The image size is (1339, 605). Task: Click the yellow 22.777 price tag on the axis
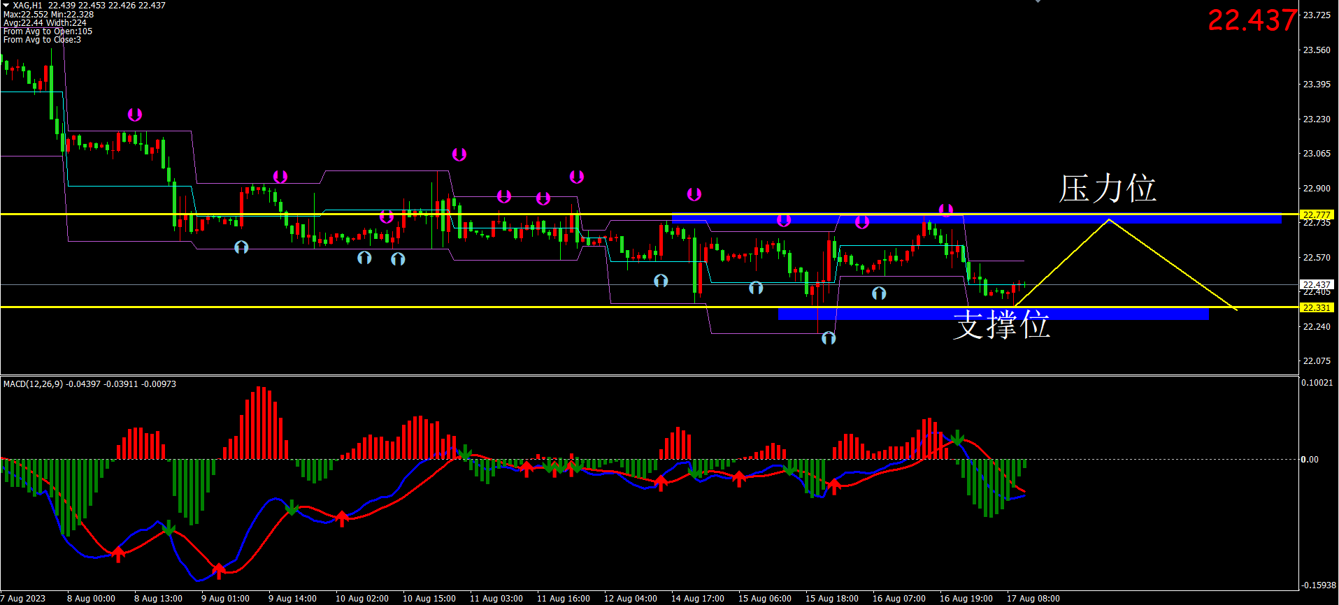click(1316, 214)
